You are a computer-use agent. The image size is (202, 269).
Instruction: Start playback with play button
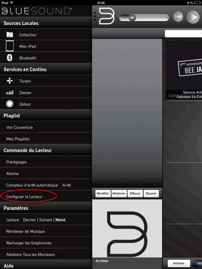[193, 17]
